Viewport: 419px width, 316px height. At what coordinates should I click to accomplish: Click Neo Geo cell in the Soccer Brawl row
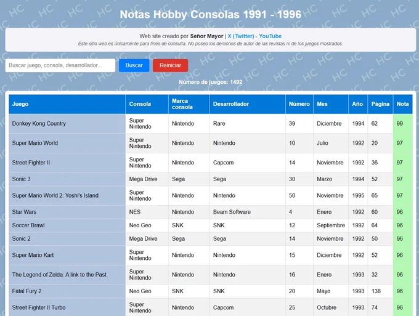coord(147,225)
